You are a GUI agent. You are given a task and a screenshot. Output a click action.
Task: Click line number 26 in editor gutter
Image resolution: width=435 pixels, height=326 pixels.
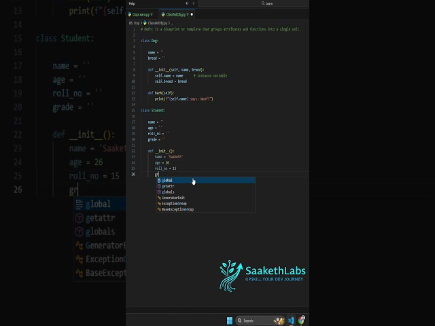pos(133,174)
